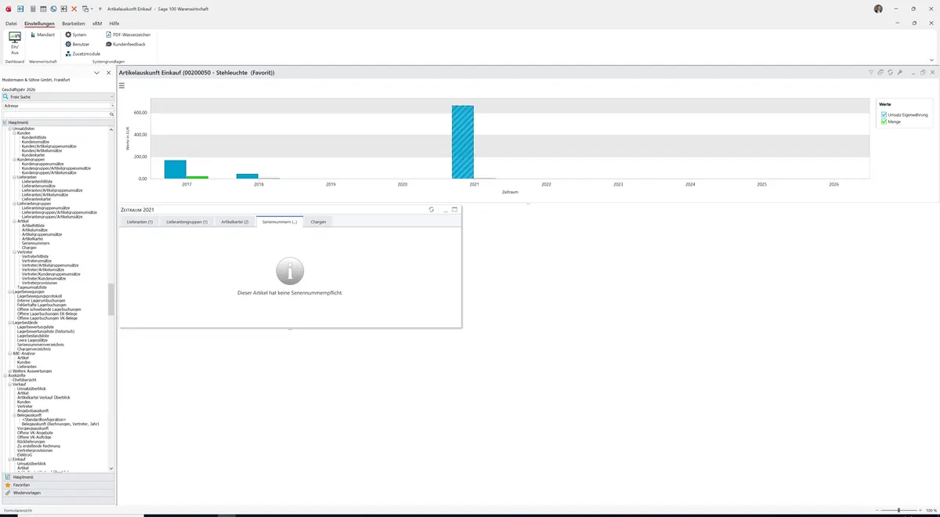This screenshot has height=517, width=940.
Task: Open Zusatzmodule in the ribbon
Action: coord(83,53)
